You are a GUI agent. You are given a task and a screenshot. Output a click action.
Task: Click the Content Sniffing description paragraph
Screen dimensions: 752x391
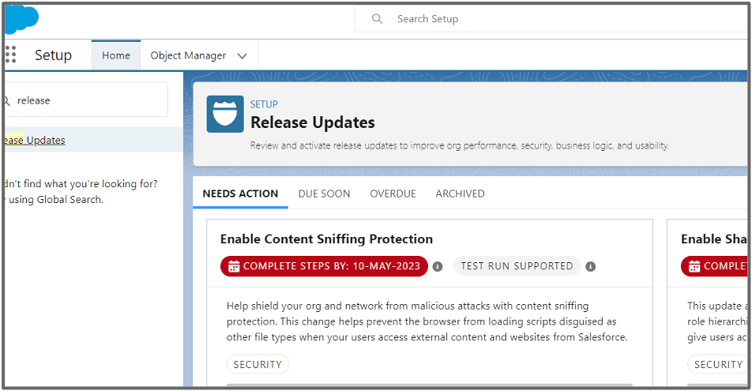427,321
